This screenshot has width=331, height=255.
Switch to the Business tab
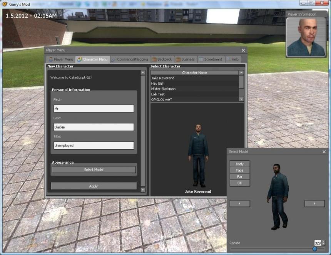point(186,59)
